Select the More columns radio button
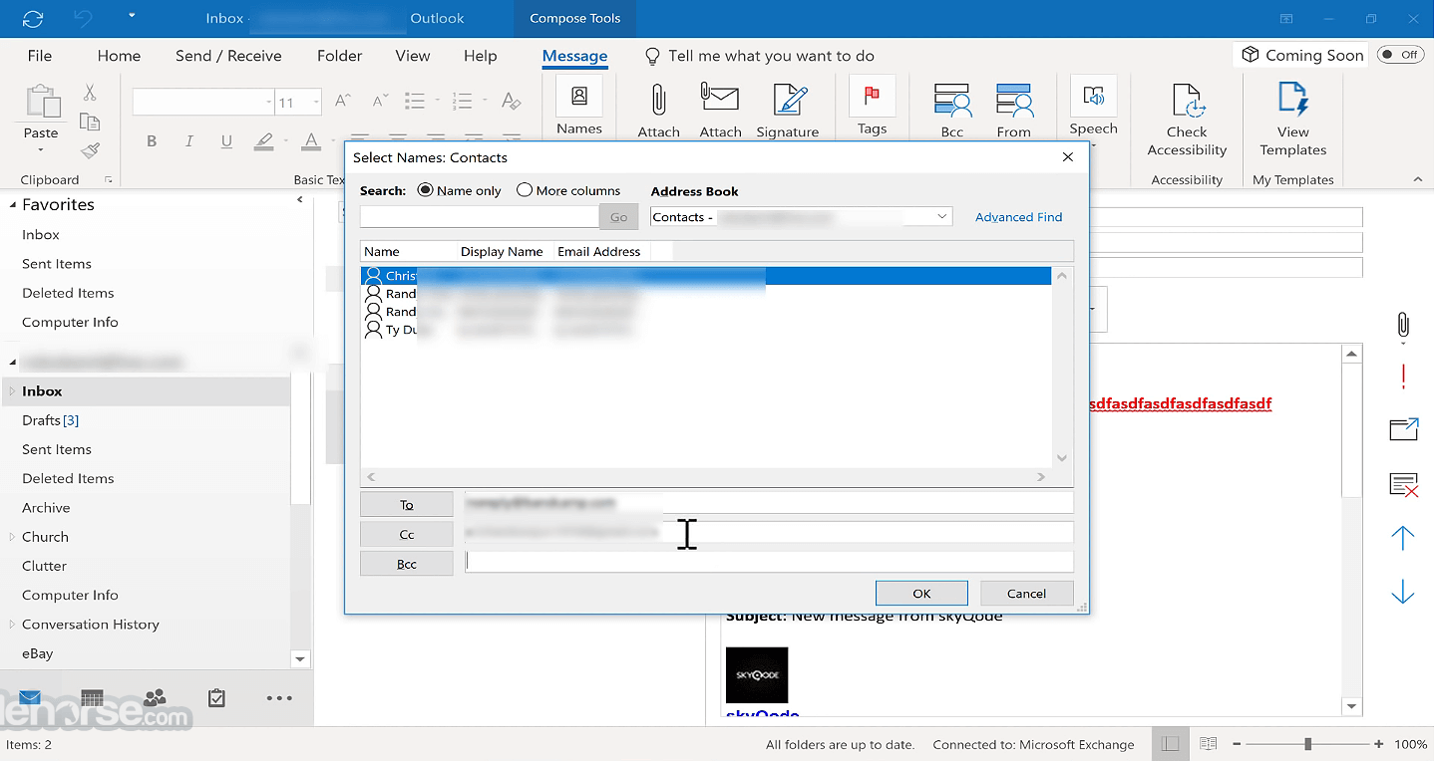 click(525, 190)
